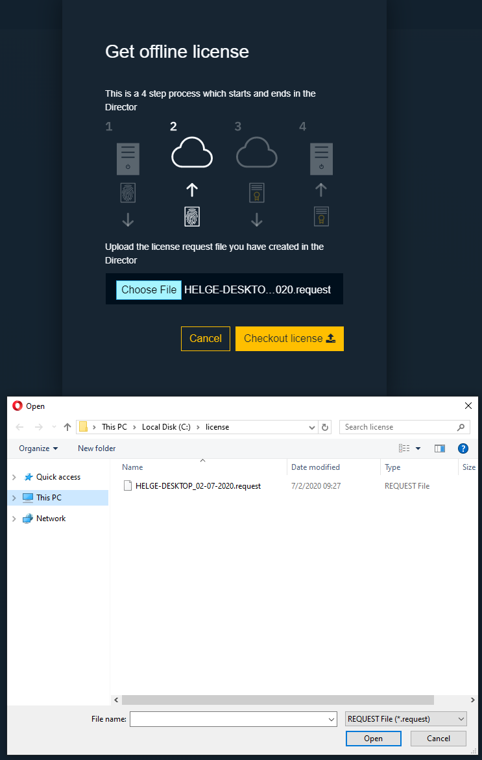Screen dimensions: 482x760
Task: Click the step 4 server icon
Action: tap(321, 159)
